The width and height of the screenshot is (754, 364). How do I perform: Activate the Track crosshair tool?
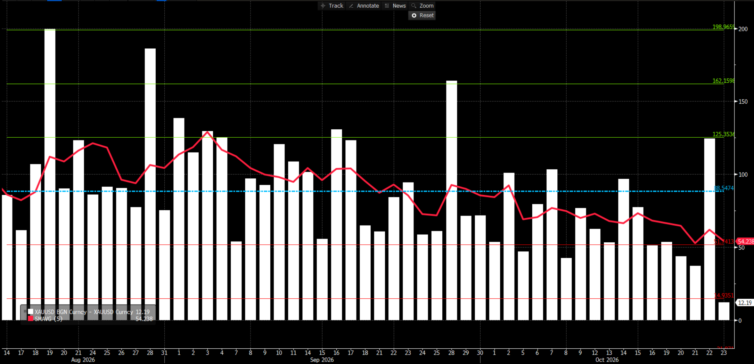(x=332, y=6)
